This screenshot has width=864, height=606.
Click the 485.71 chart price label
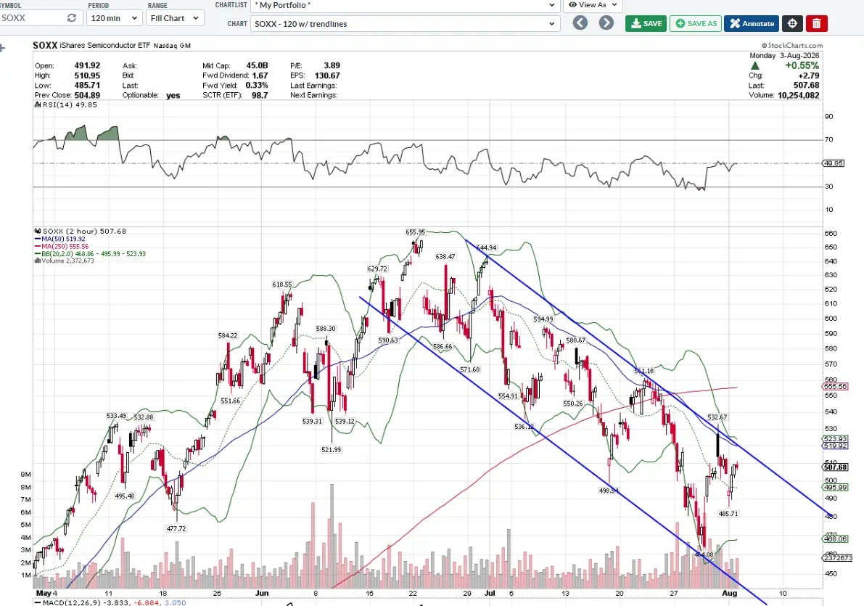[728, 513]
